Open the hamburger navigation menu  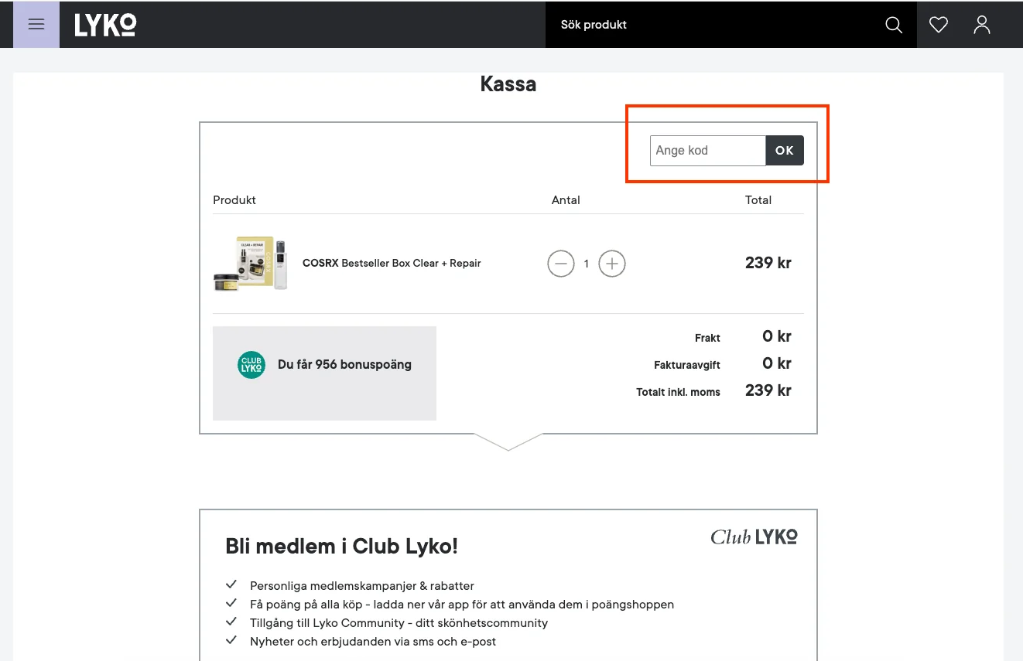tap(36, 24)
